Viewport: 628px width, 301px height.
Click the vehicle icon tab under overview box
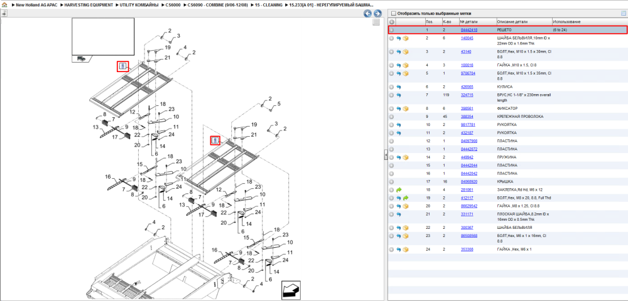pos(81,59)
